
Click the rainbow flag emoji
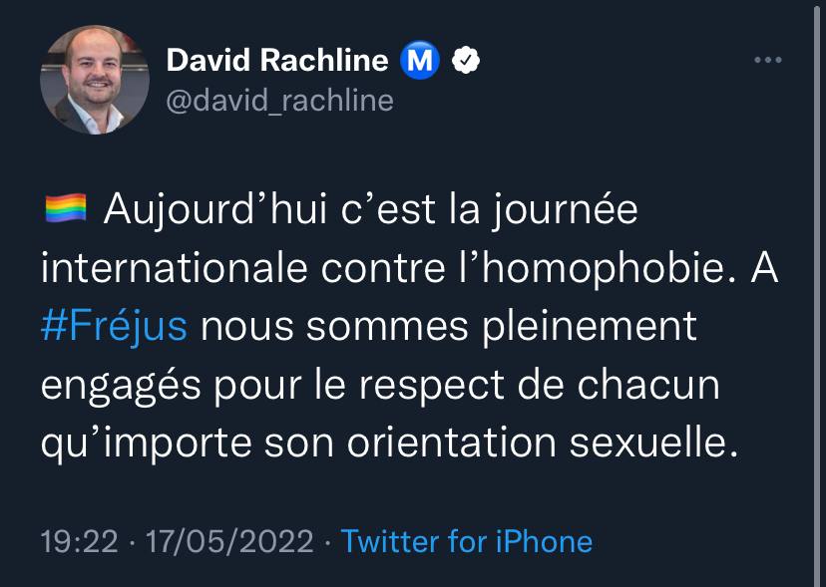click(66, 209)
